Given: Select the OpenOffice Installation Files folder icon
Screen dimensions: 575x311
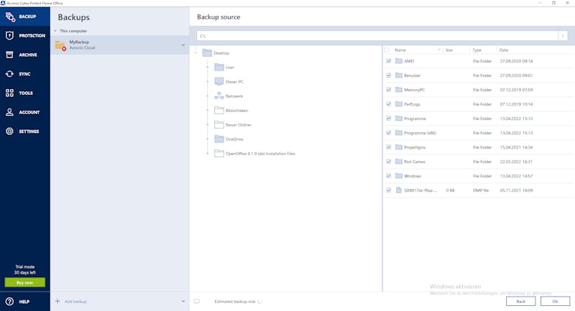Looking at the screenshot, I should point(219,154).
